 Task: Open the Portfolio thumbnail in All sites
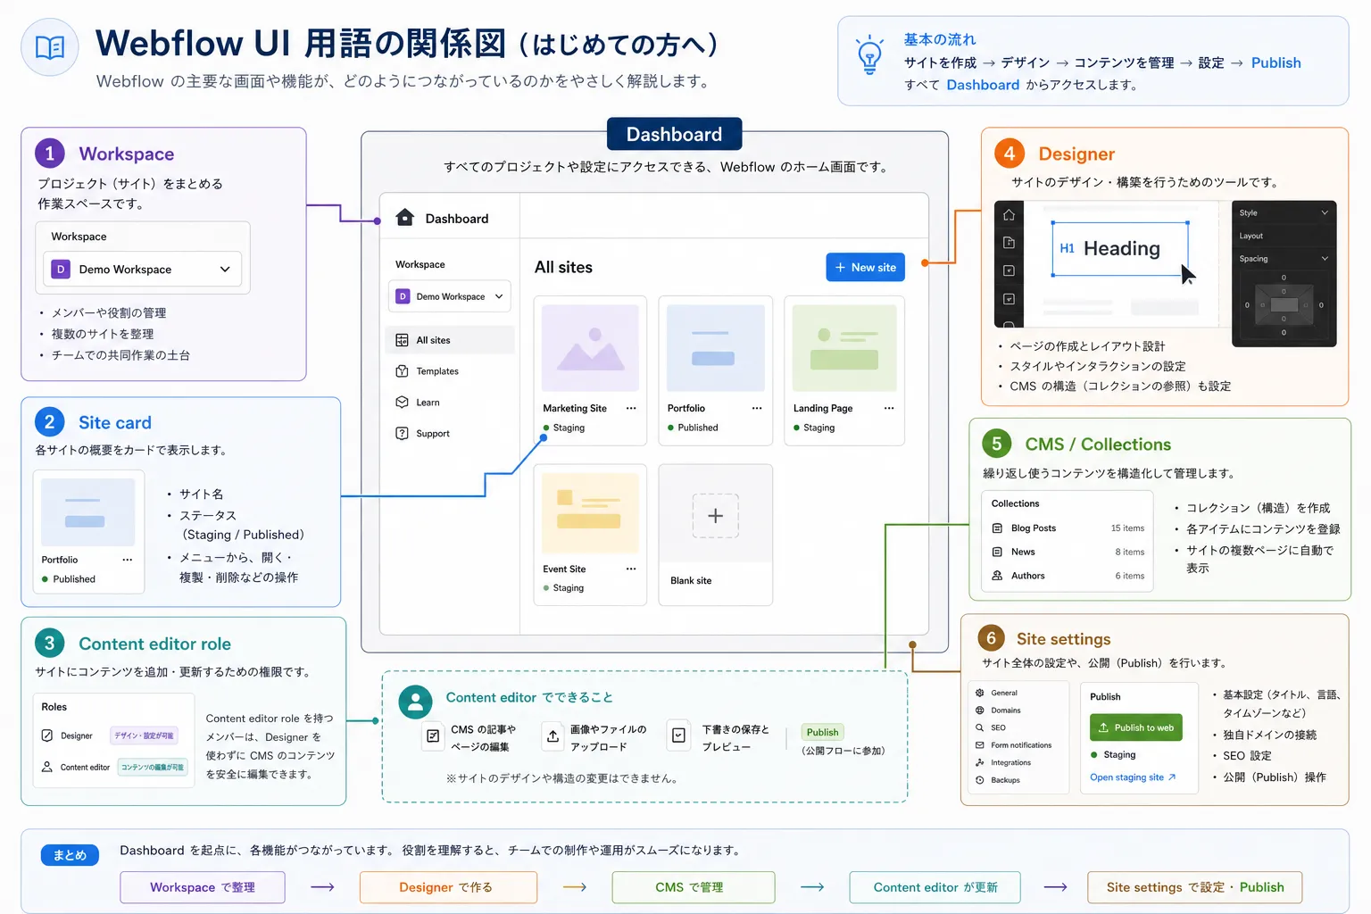click(716, 347)
